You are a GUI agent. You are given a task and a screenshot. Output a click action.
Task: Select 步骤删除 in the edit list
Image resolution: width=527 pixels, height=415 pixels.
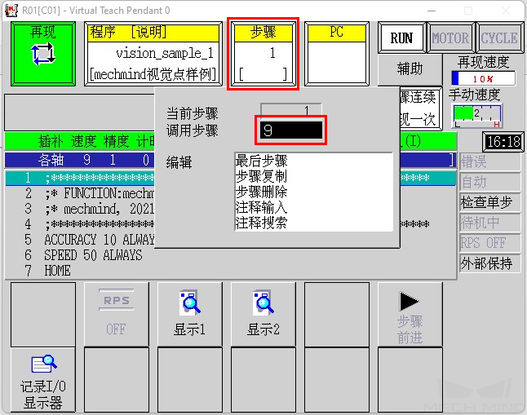[x=261, y=192]
